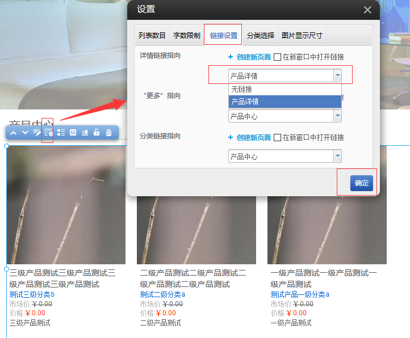Delete module using the trash icon
Screen dimensions: 410x338
click(108, 133)
